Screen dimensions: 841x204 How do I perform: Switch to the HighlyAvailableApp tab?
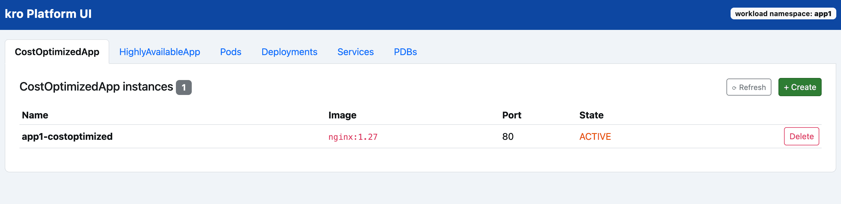pos(159,52)
